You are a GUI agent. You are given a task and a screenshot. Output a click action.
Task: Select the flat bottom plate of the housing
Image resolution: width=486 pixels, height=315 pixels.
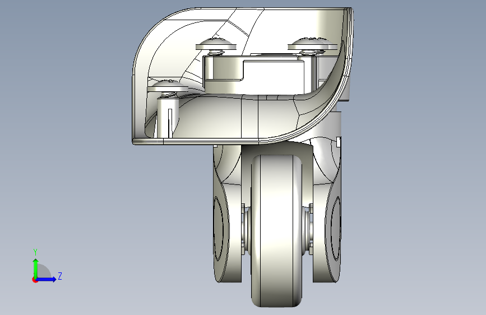[196, 142]
